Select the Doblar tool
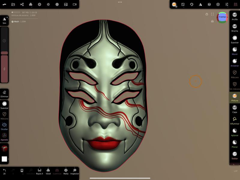The image size is (240, 180). (x=235, y=156)
